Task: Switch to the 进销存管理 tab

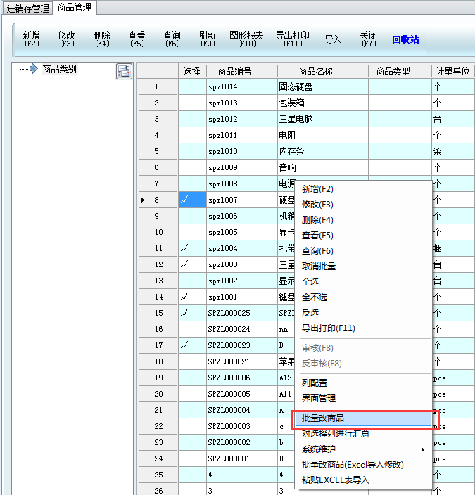Action: tap(28, 8)
